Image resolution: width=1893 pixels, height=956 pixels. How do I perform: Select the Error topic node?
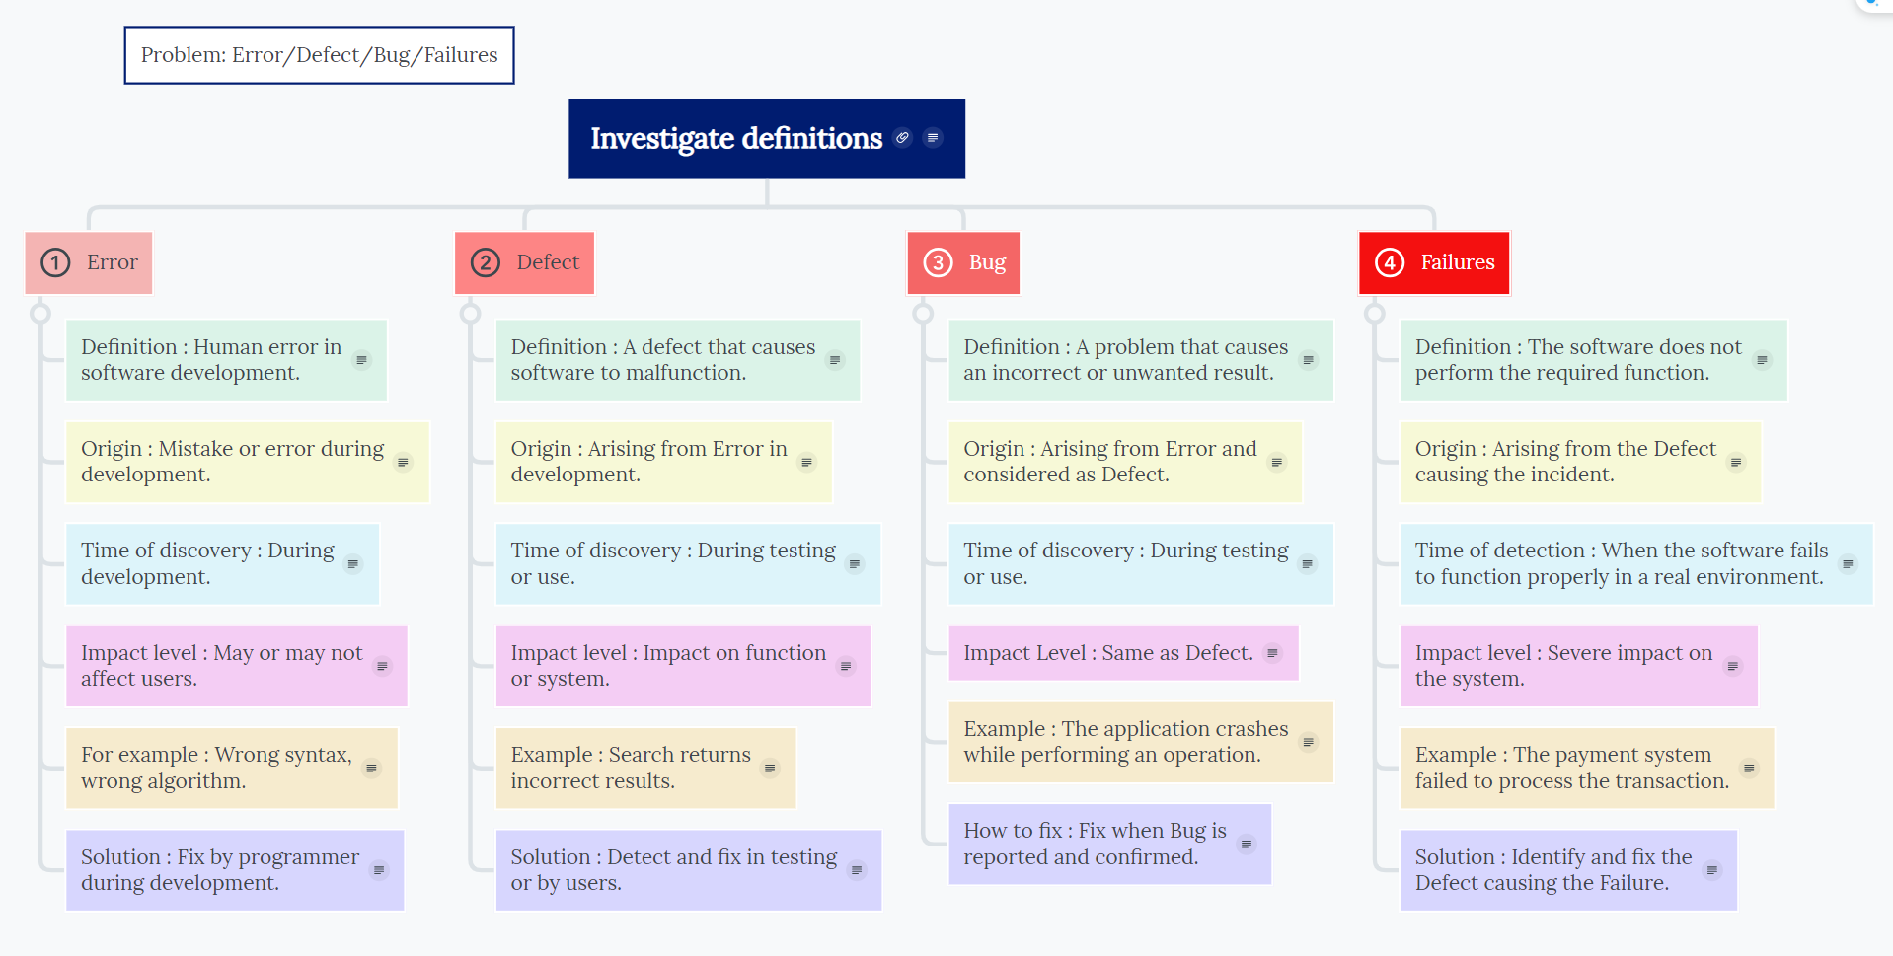tap(89, 262)
